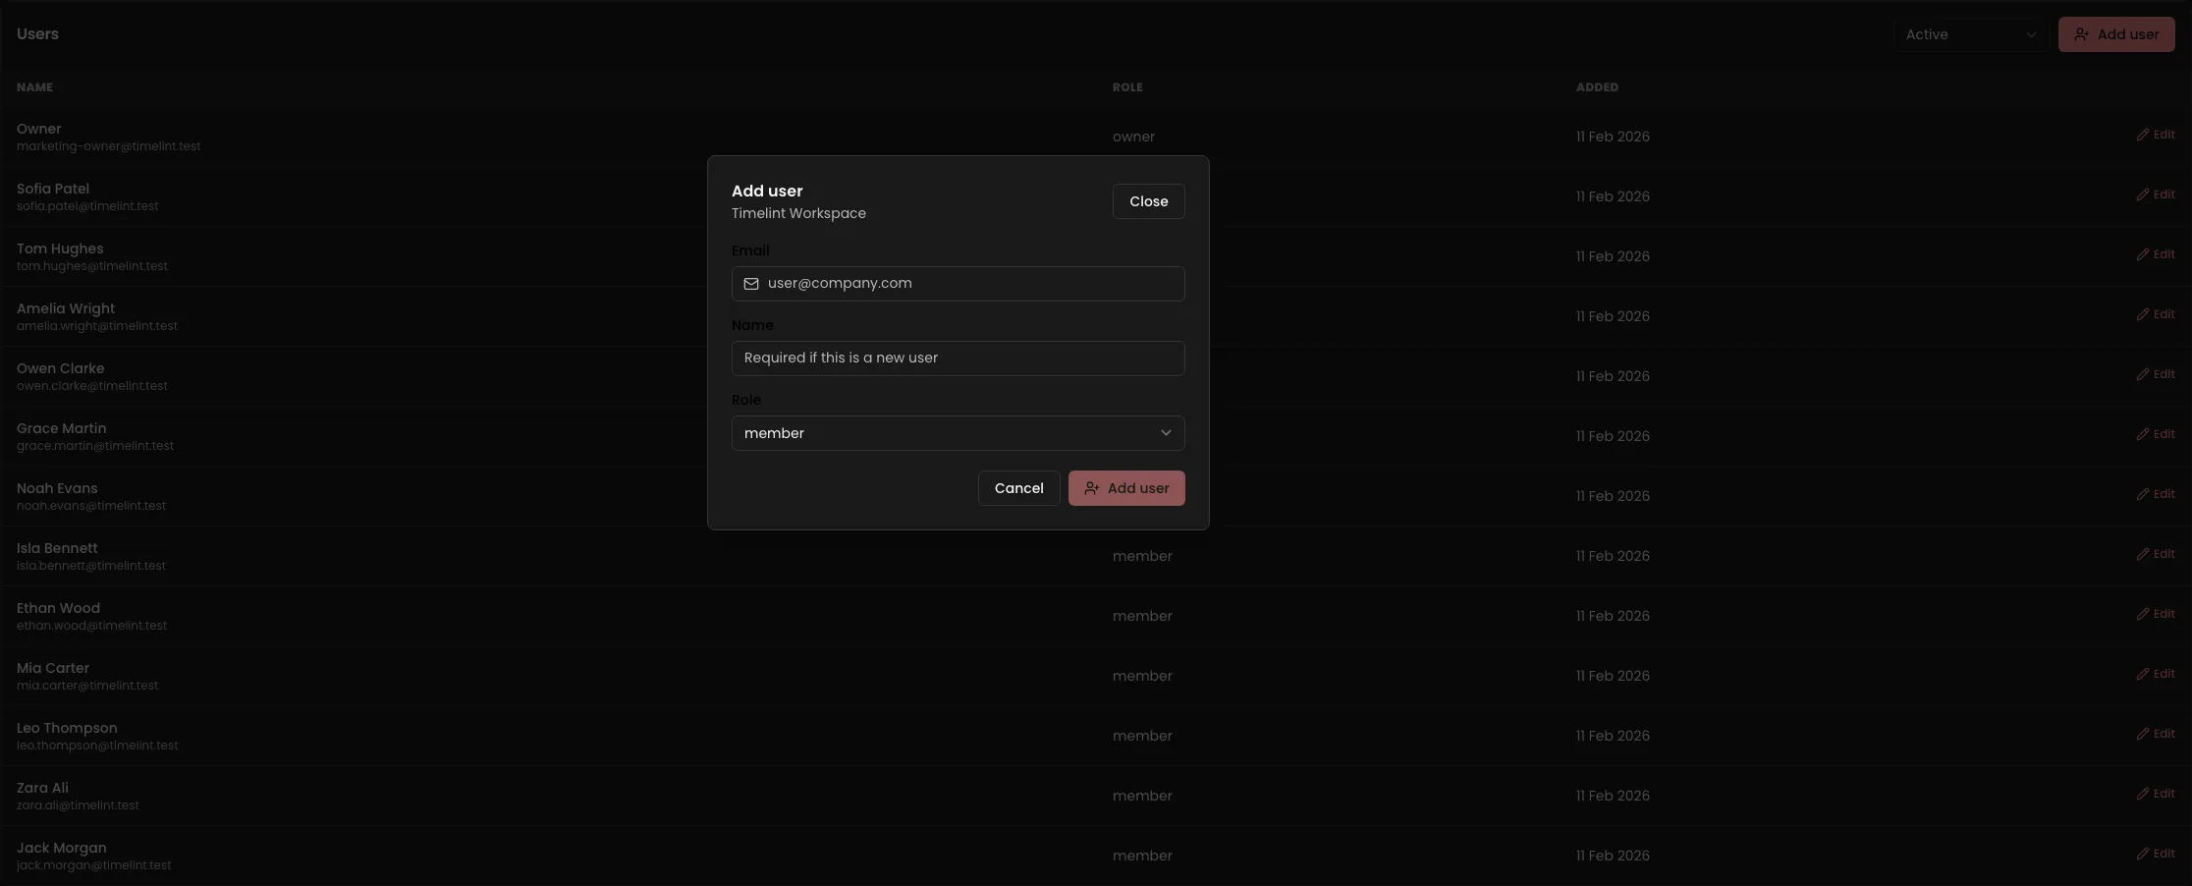Click the NAME column header
The image size is (2192, 886).
point(34,87)
